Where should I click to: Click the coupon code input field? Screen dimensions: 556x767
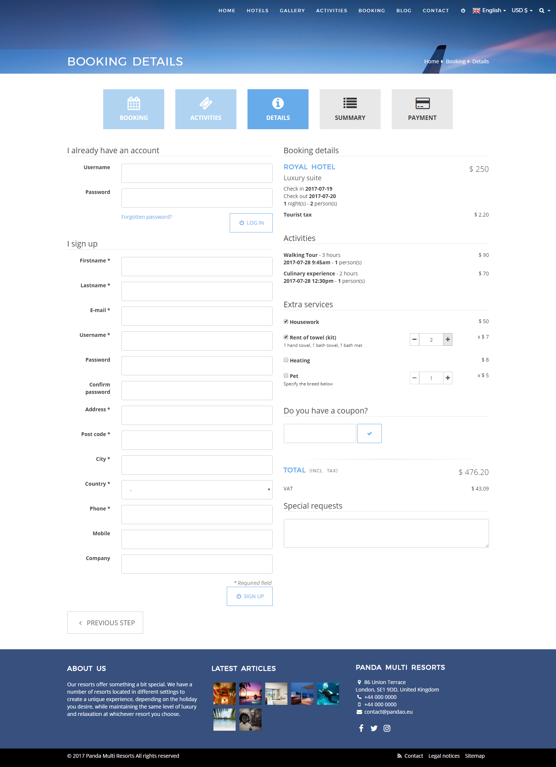pyautogui.click(x=320, y=433)
